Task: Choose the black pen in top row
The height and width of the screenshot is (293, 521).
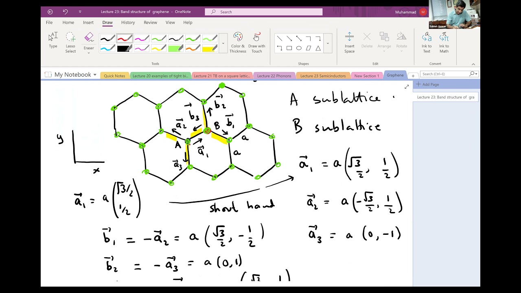Action: pyautogui.click(x=107, y=39)
